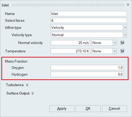Click the Select faces field
Screen dimensions: 132x117
[x=89, y=20]
